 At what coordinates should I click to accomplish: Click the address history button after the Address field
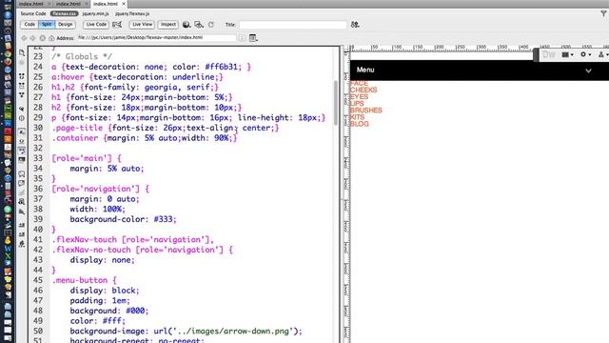point(242,38)
